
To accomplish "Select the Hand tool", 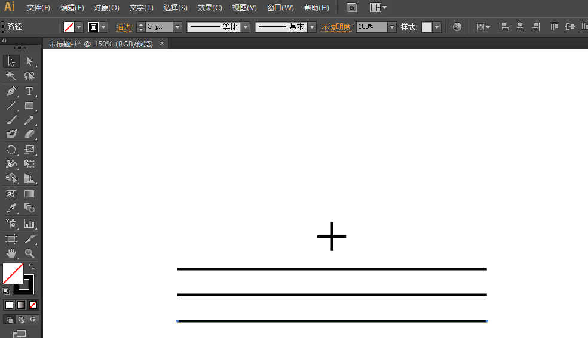I will (x=11, y=253).
